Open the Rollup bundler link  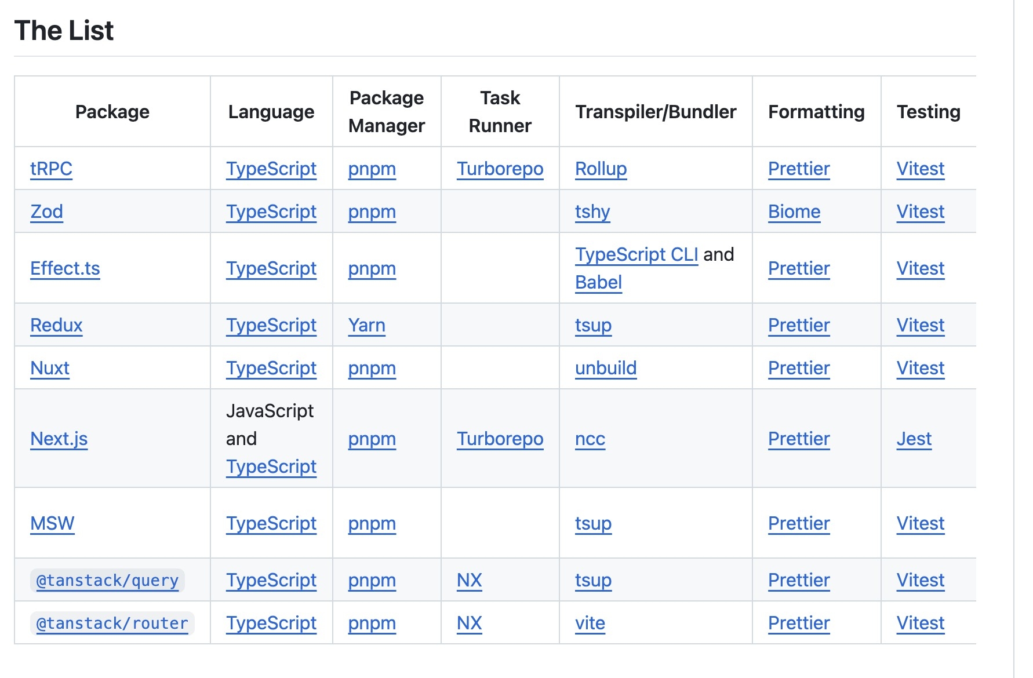pyautogui.click(x=601, y=169)
